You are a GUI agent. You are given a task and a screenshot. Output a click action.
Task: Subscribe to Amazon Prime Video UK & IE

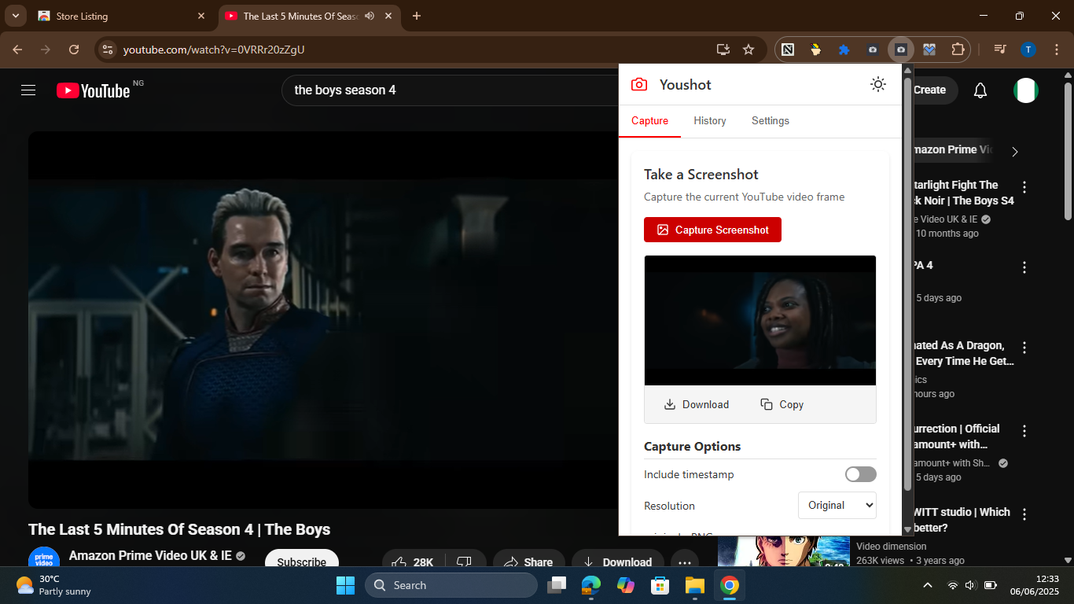point(301,561)
